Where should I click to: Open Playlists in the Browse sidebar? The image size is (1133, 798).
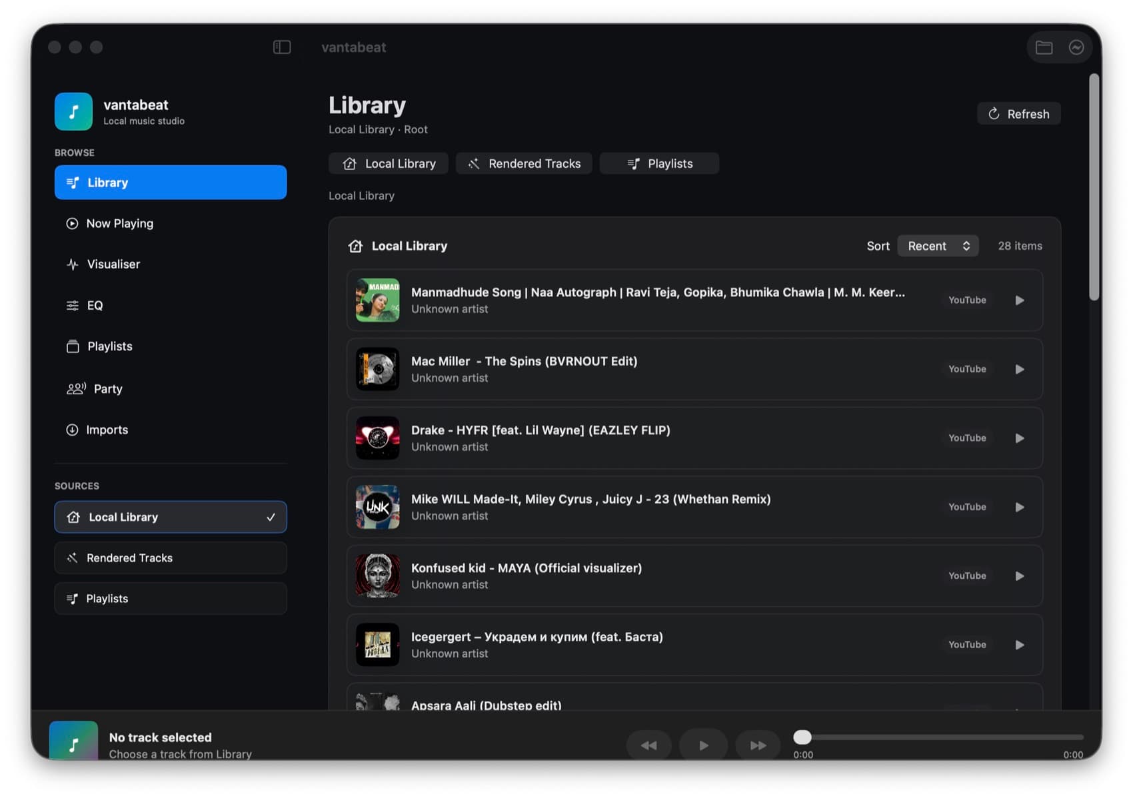(x=171, y=346)
